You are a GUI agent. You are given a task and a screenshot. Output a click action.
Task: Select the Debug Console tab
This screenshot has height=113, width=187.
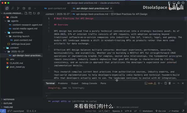click(x=89, y=83)
